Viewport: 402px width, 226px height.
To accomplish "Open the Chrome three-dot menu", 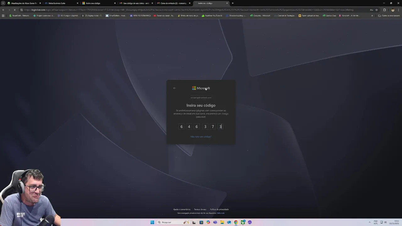I will [x=399, y=10].
